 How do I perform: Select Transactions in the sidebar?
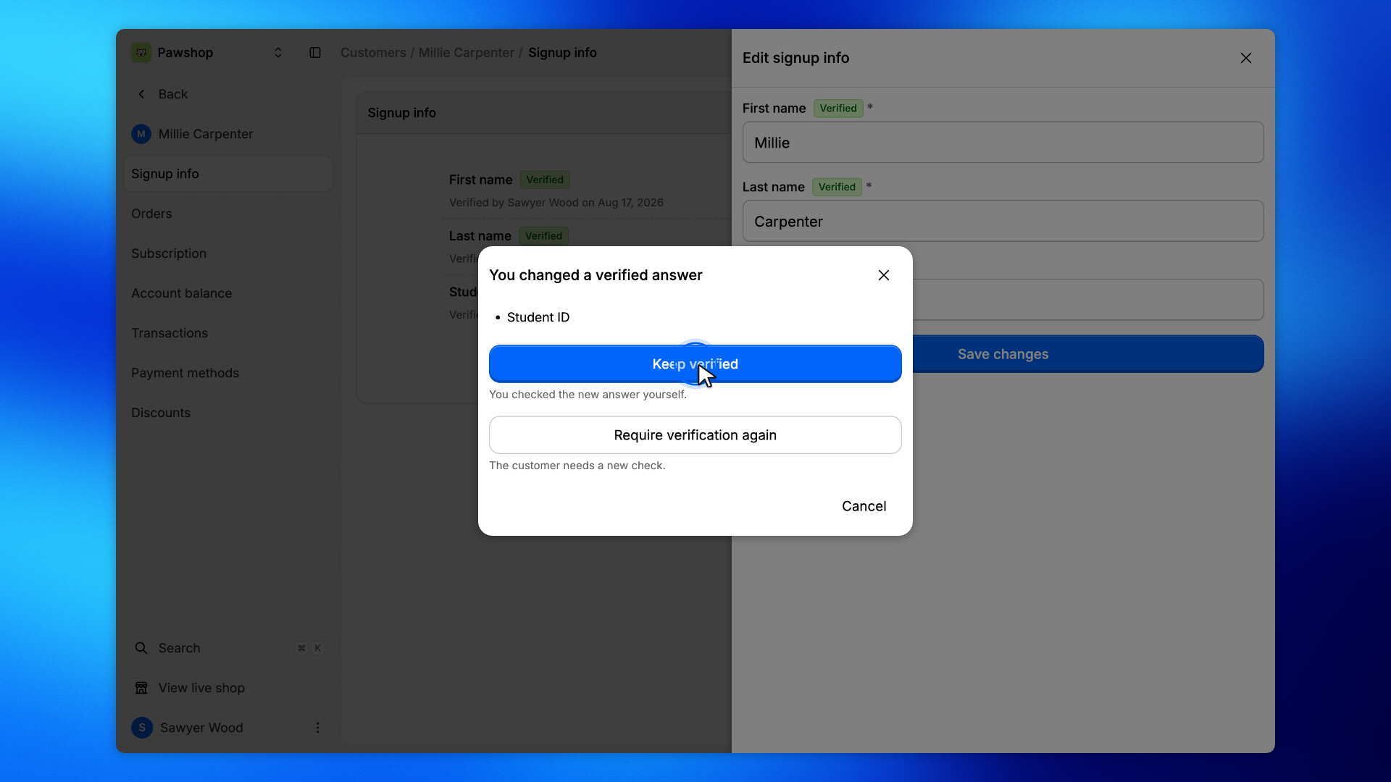[228, 333]
